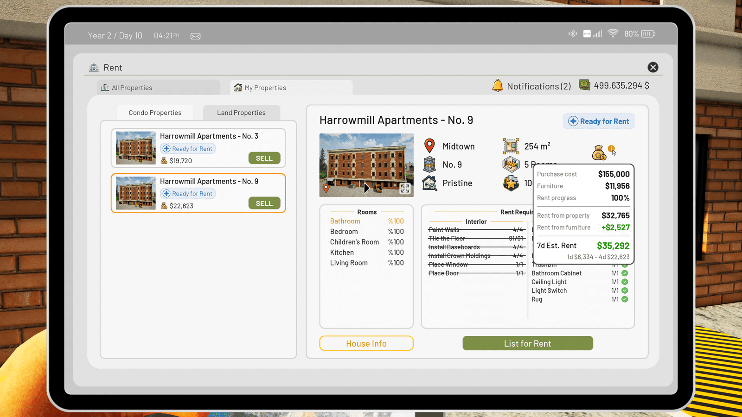Click the money bag rent estimate icon

pyautogui.click(x=599, y=152)
